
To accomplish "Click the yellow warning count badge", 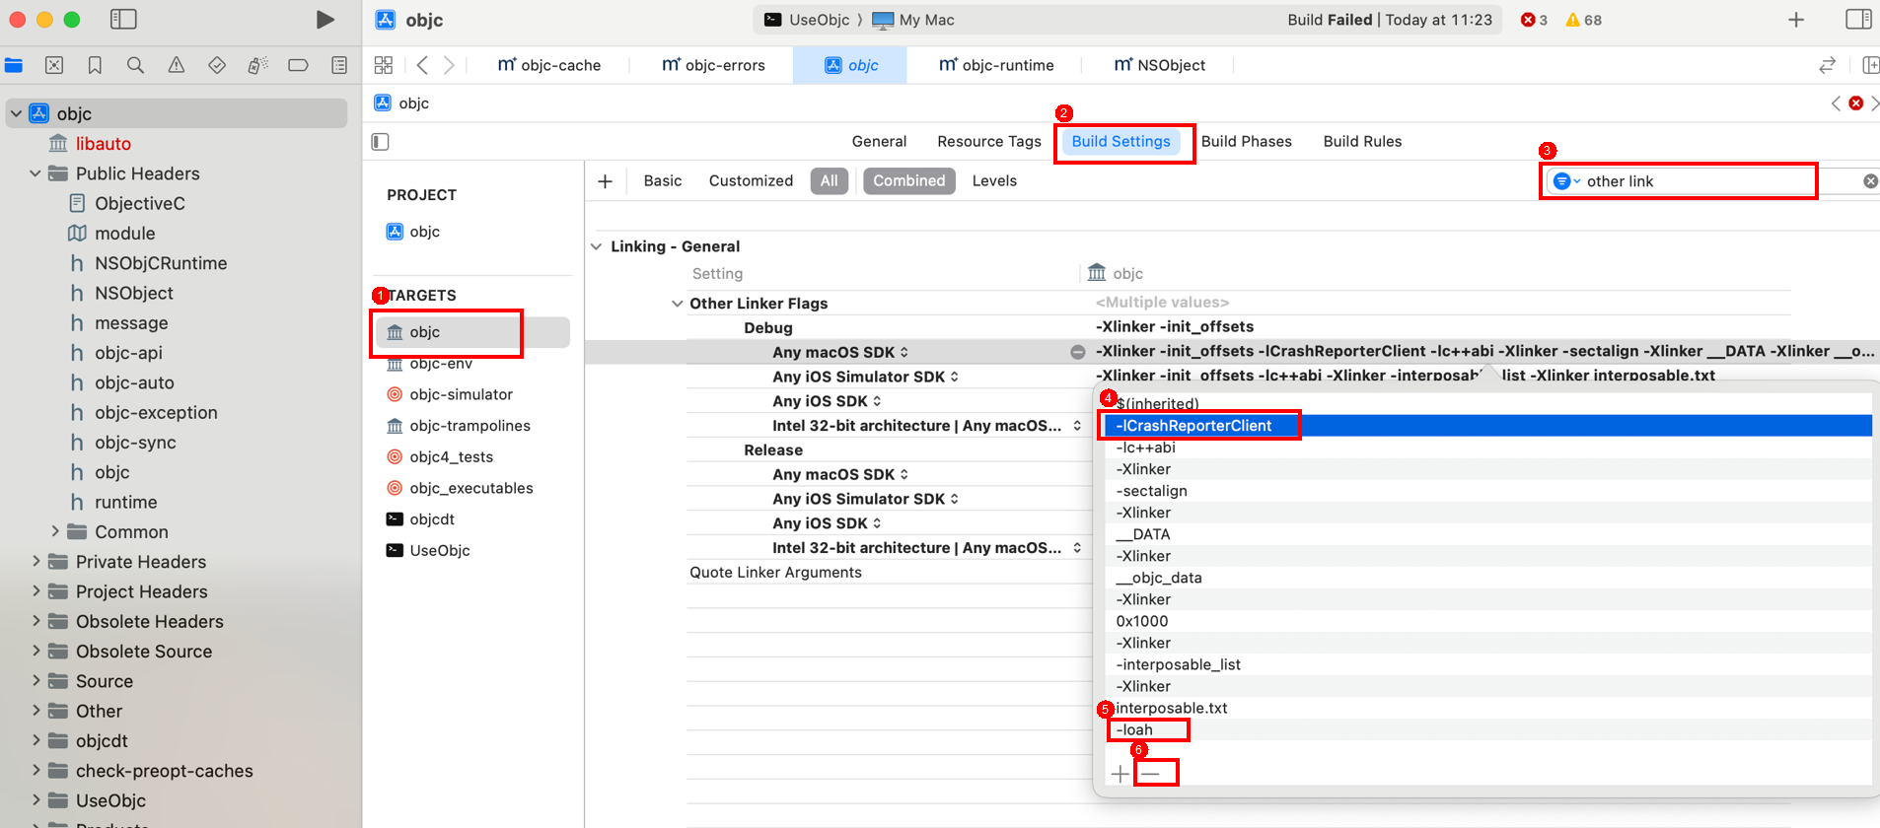I will point(1583,20).
